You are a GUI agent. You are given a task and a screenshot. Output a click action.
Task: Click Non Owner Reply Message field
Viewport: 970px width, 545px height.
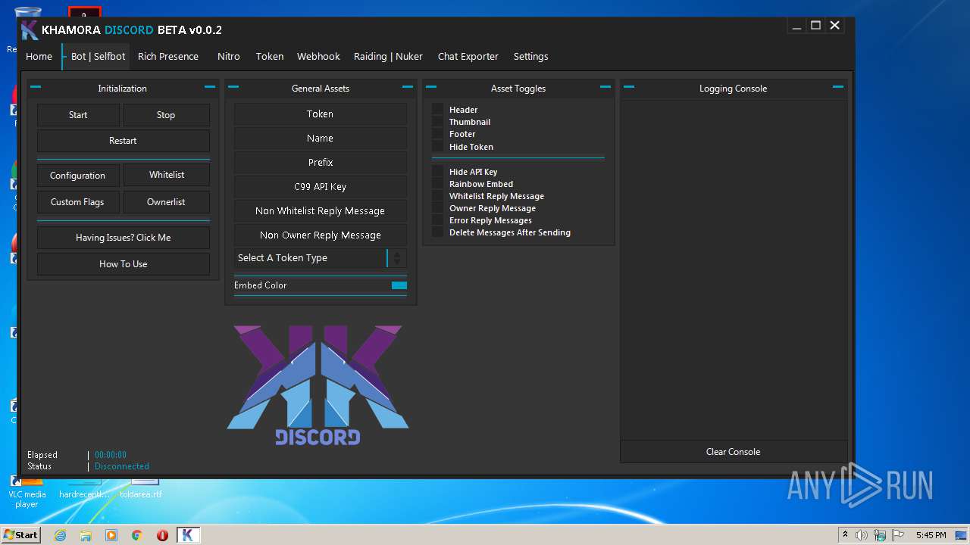[321, 235]
